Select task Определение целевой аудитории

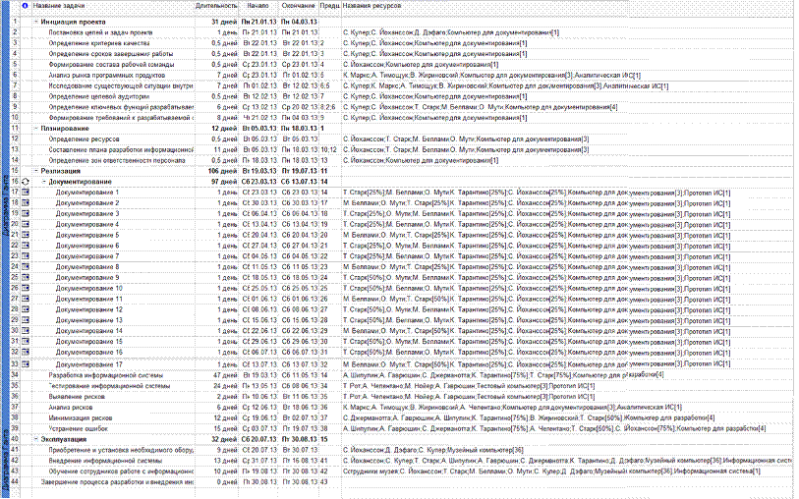click(x=99, y=96)
